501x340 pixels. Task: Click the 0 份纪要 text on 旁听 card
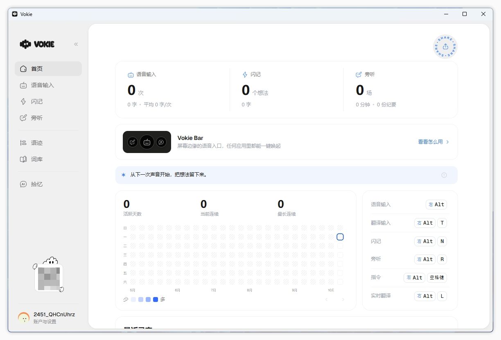[x=387, y=105]
